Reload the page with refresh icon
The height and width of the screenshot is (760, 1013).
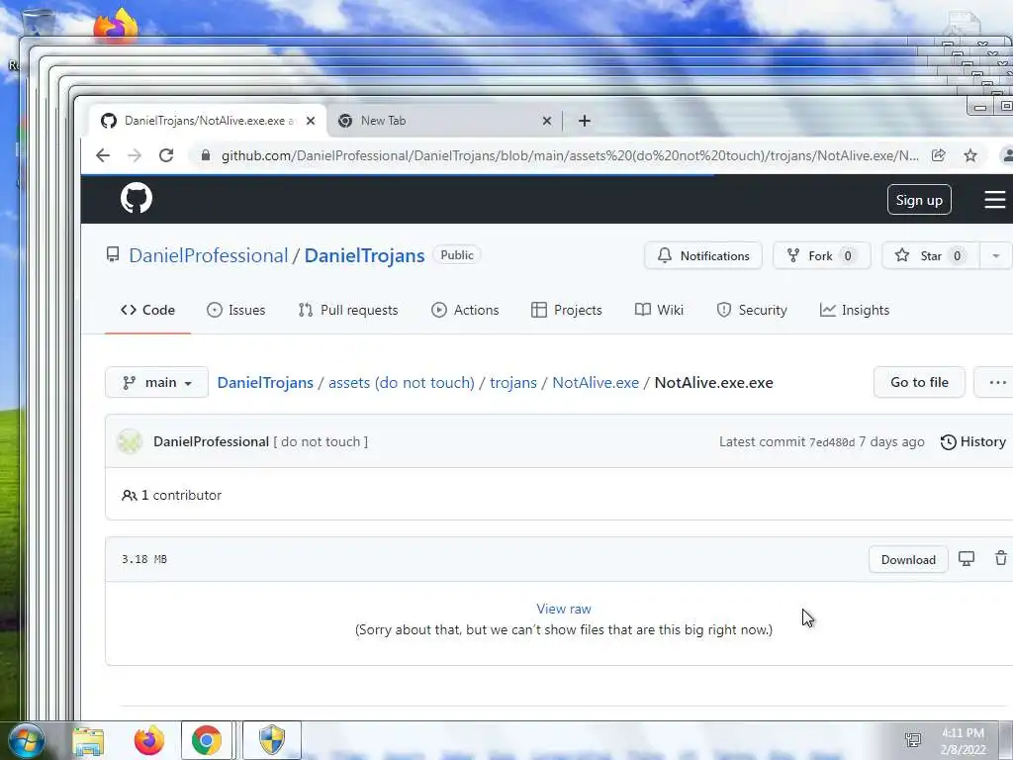pyautogui.click(x=166, y=155)
